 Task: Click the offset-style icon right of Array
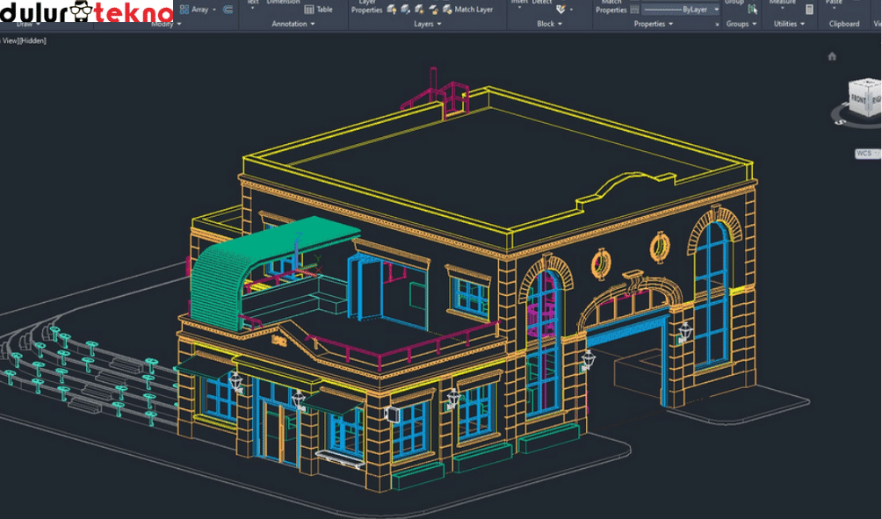tap(228, 9)
